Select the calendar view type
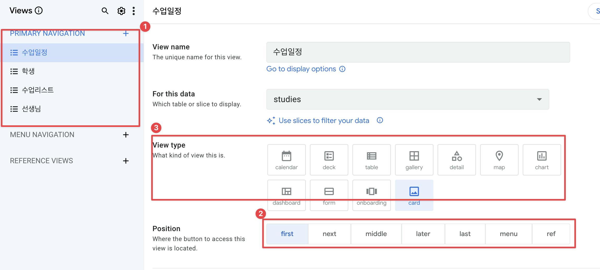The height and width of the screenshot is (270, 600). [x=286, y=160]
